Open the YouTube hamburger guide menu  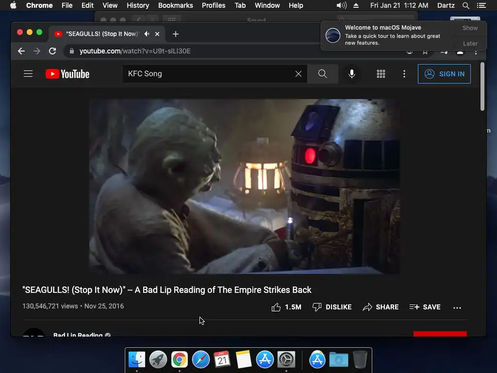[28, 74]
